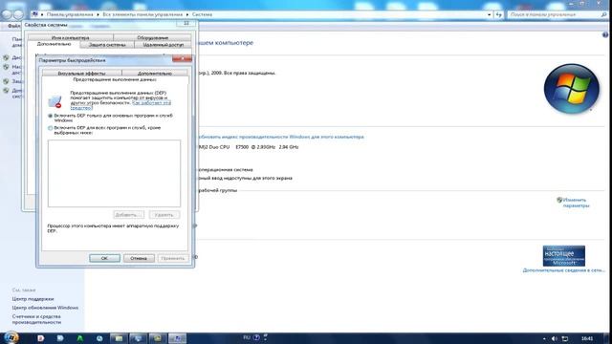Image resolution: width=612 pixels, height=344 pixels.
Task: Click Отмена in the performance options dialog
Action: coord(139,258)
